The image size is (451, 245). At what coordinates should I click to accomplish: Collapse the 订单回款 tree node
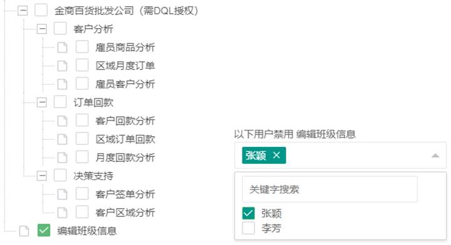tap(42, 102)
